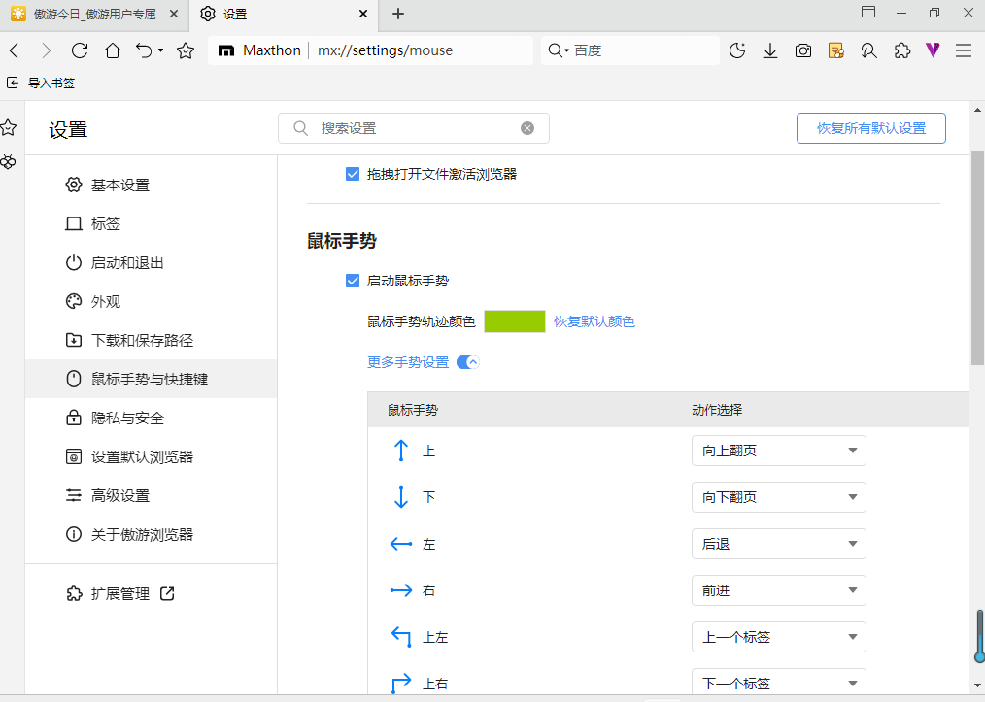
Task: Open 高级设置 section
Action: point(151,495)
